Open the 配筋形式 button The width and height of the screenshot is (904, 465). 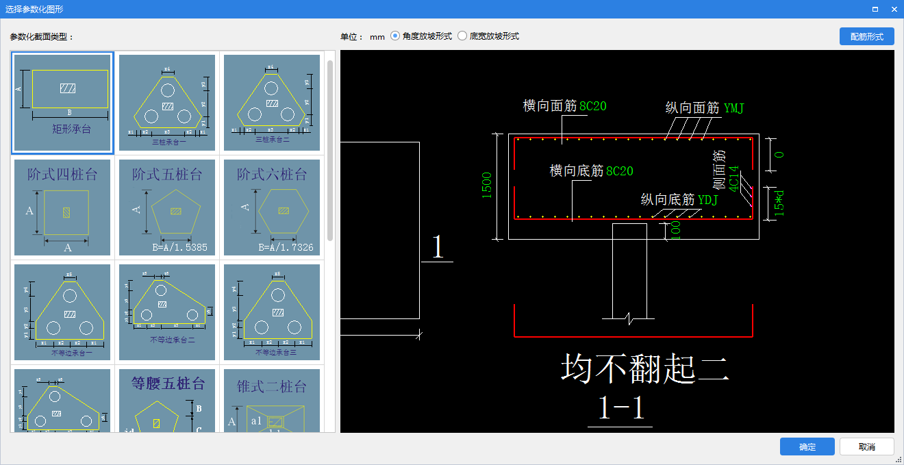[866, 37]
